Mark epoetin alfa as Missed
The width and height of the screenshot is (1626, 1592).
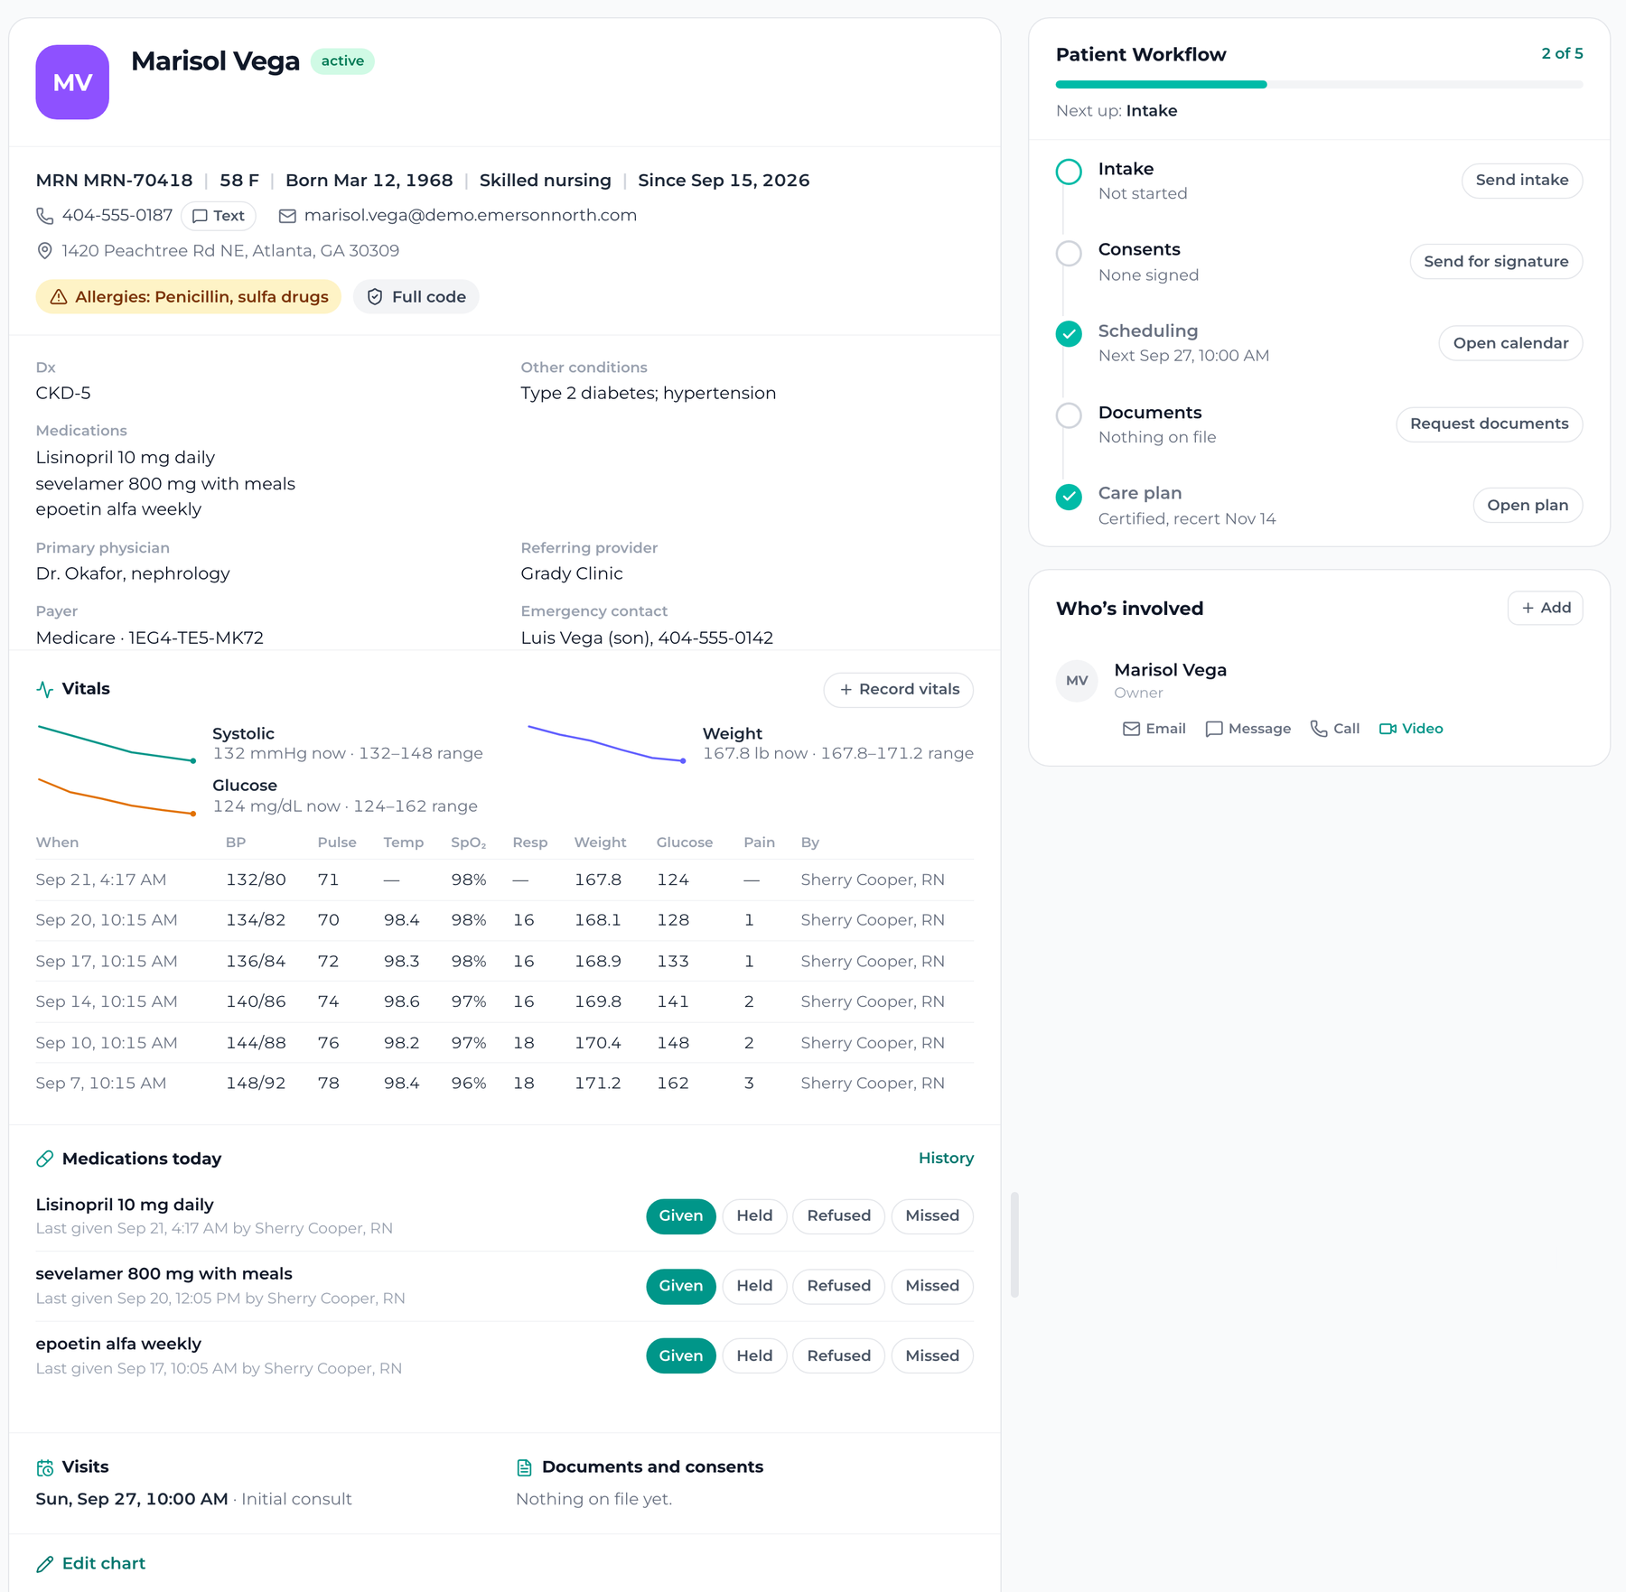(x=932, y=1356)
